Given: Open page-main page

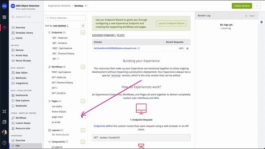Looking at the screenshot, I should tap(57, 117).
